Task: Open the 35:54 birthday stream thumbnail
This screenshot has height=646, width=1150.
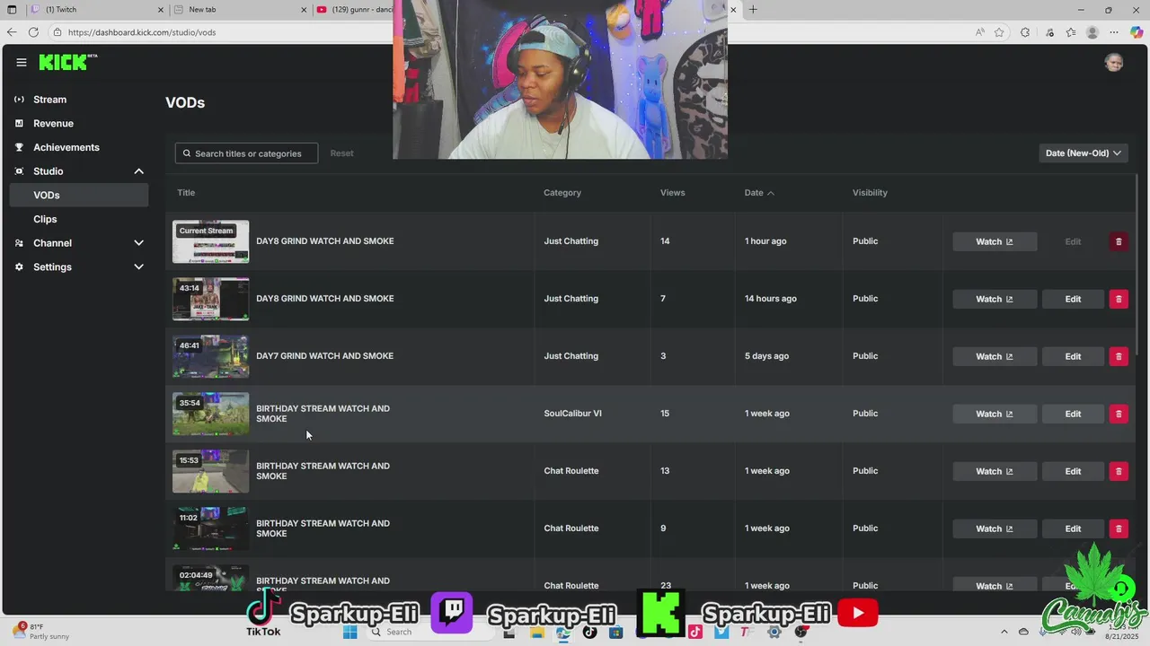Action: [x=210, y=414]
